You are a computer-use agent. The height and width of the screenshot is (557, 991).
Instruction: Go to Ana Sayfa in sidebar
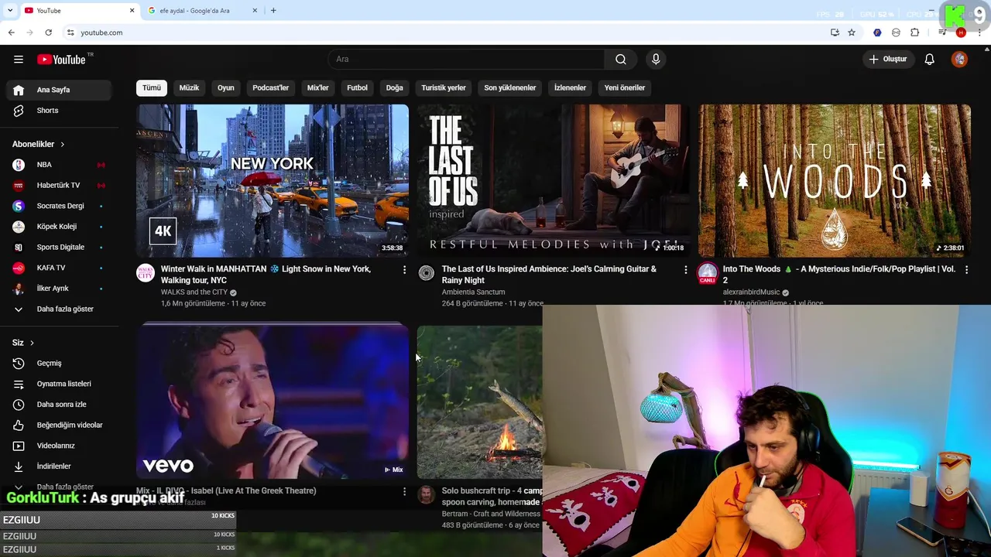(59, 90)
